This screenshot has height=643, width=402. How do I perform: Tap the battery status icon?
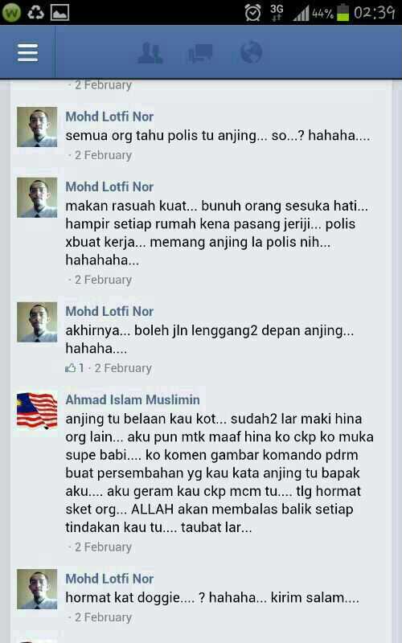(343, 12)
